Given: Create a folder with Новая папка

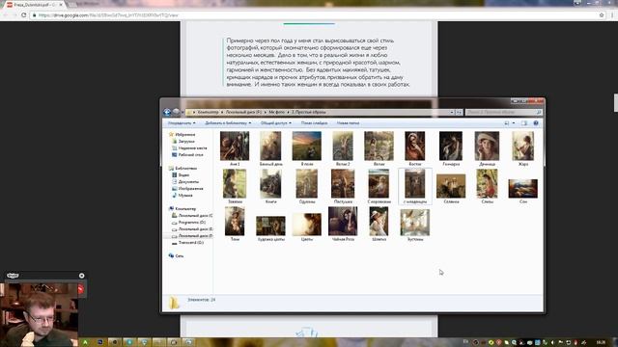Looking at the screenshot, I should click(348, 123).
